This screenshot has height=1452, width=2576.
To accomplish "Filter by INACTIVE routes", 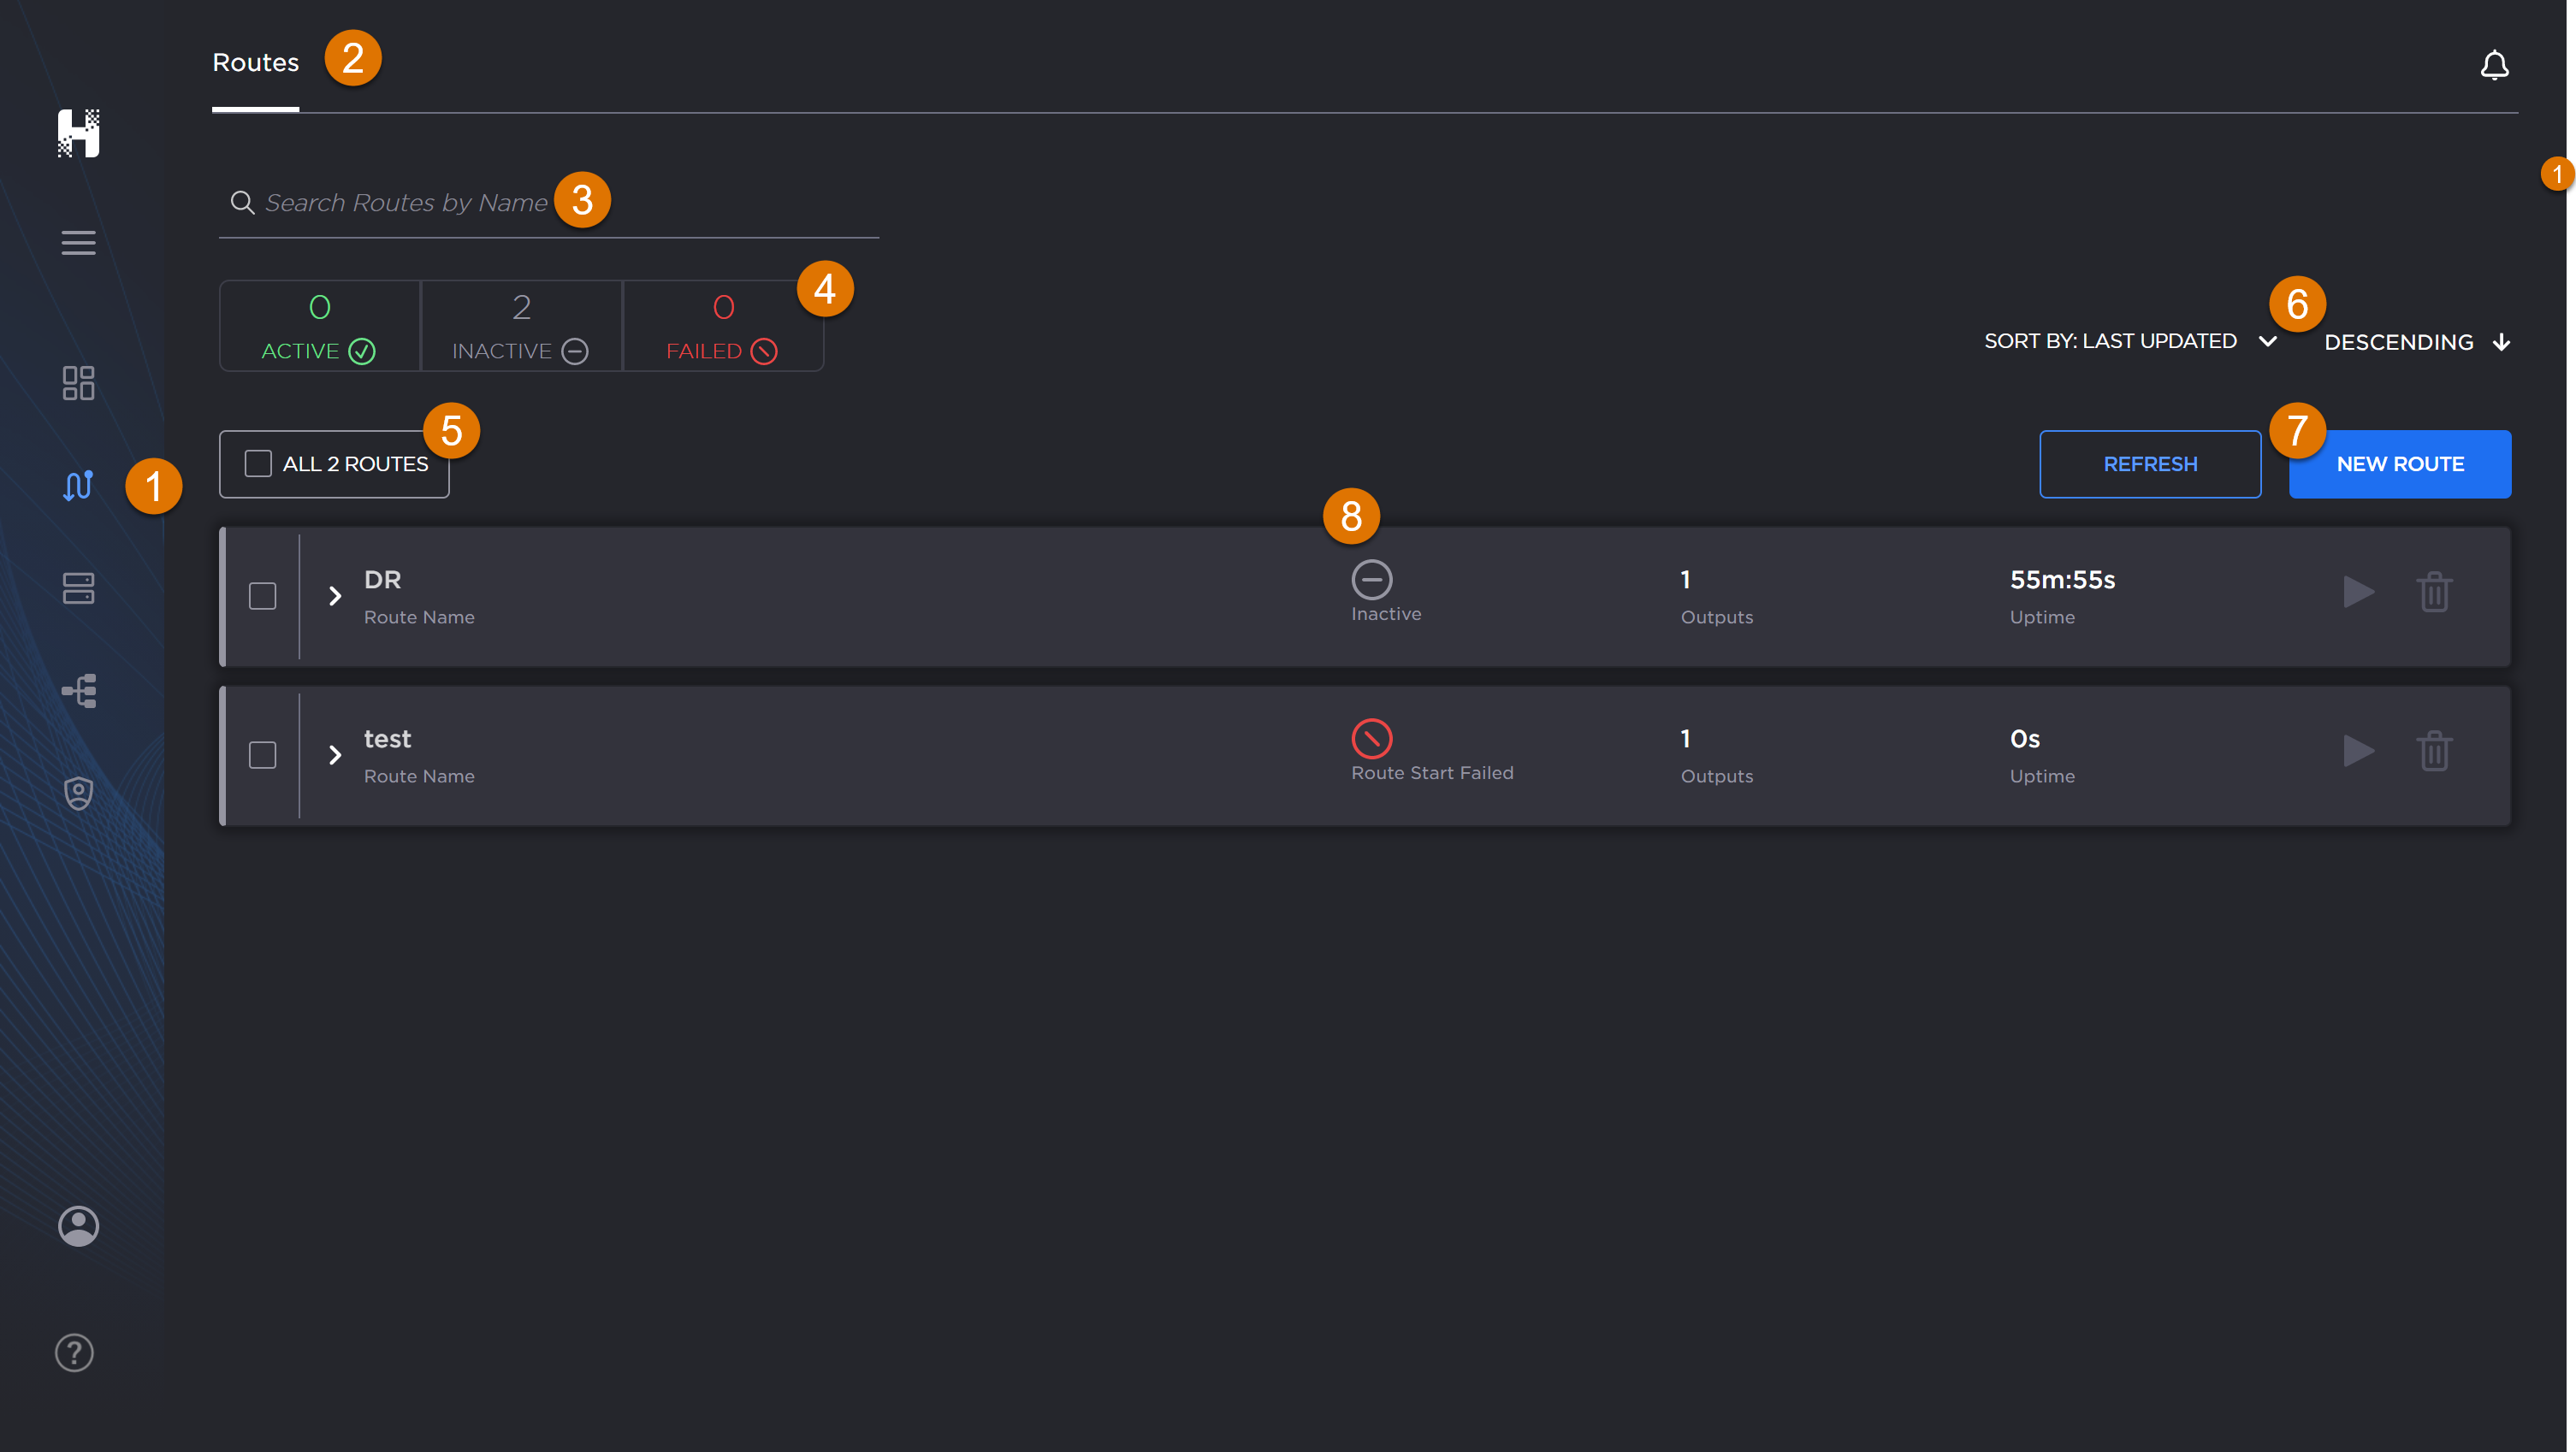I will pos(521,326).
